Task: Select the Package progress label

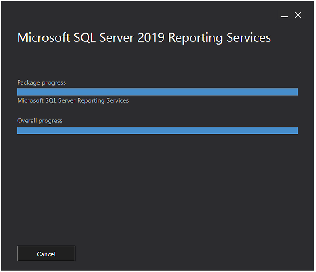Action: tap(42, 82)
